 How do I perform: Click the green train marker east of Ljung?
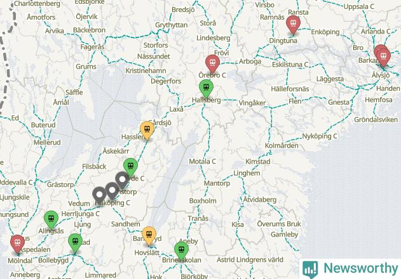coord(75,243)
